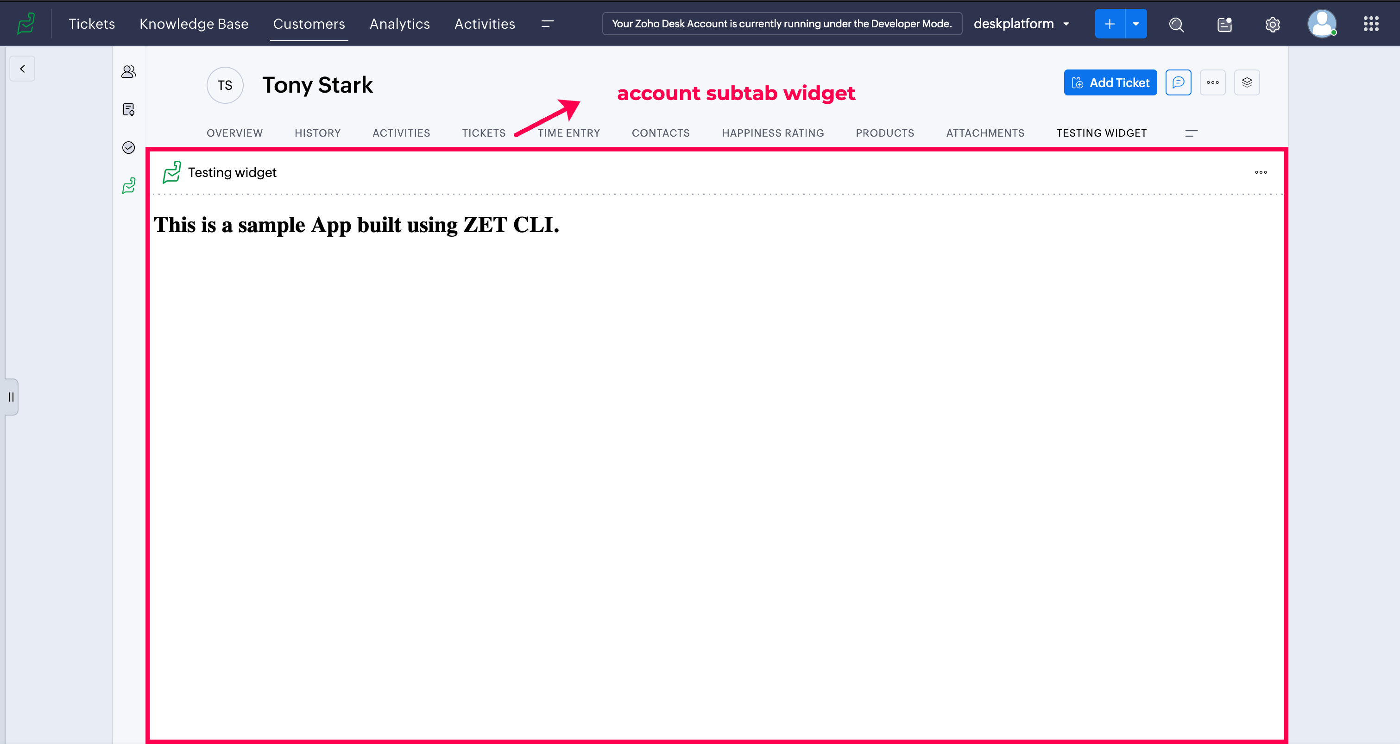Click the Zoho Desk logo icon
The image size is (1400, 744).
point(25,23)
